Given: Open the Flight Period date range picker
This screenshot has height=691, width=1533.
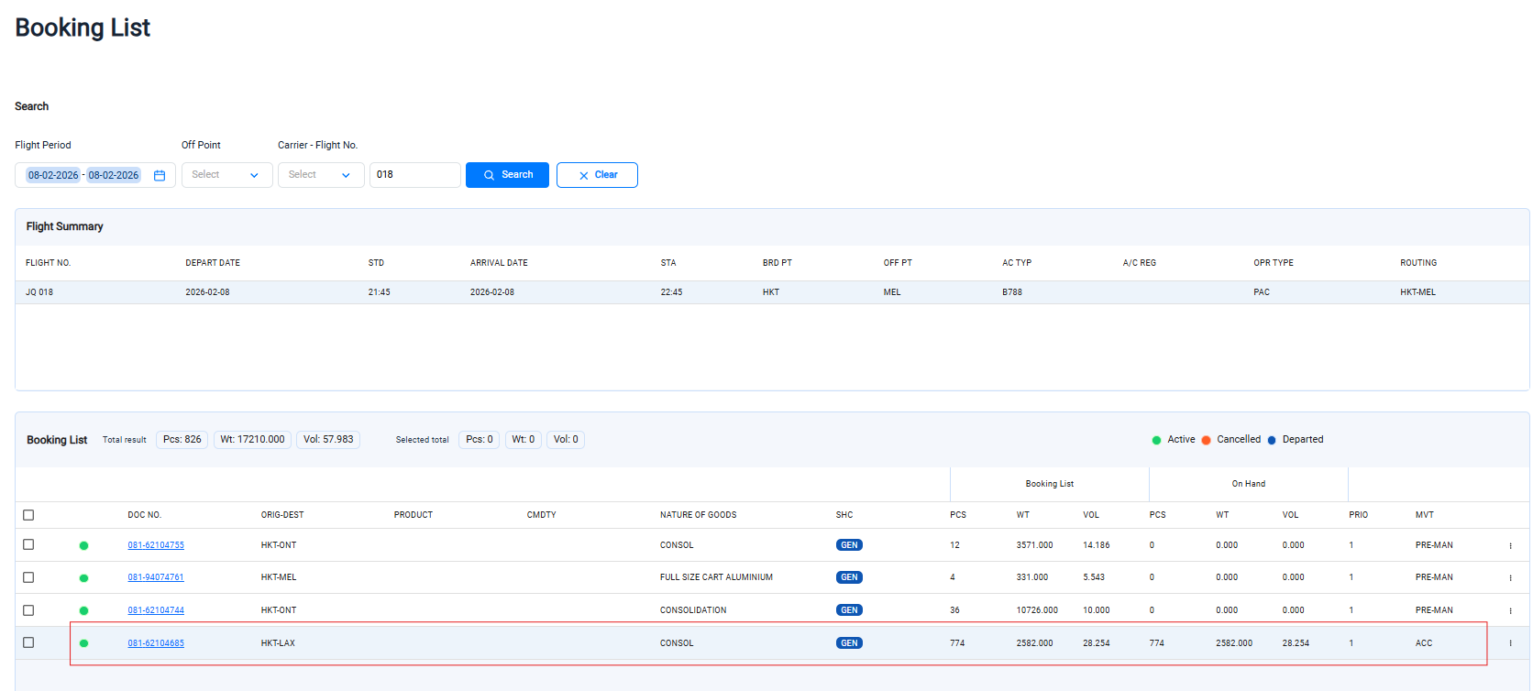Looking at the screenshot, I should click(x=84, y=175).
